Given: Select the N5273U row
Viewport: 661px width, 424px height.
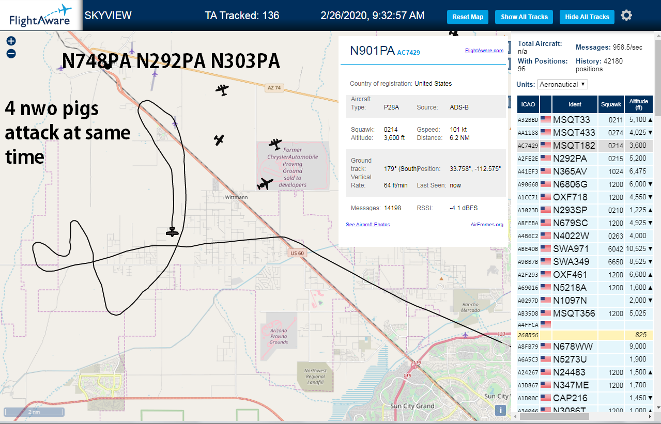Looking at the screenshot, I should 586,359.
